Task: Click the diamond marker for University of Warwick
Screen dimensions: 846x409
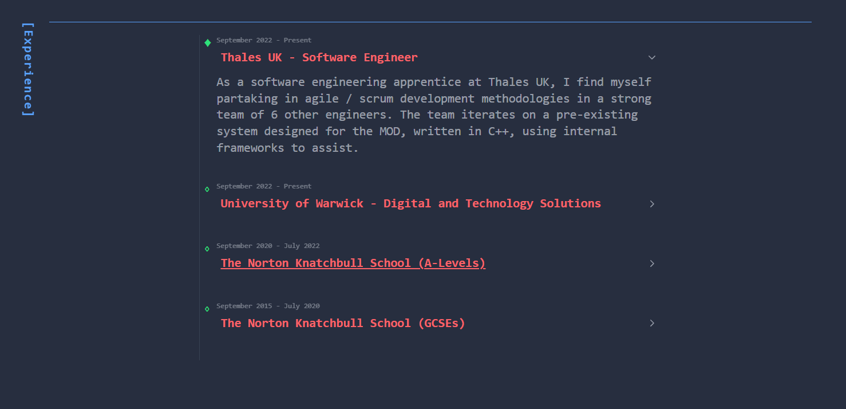Action: tap(207, 189)
